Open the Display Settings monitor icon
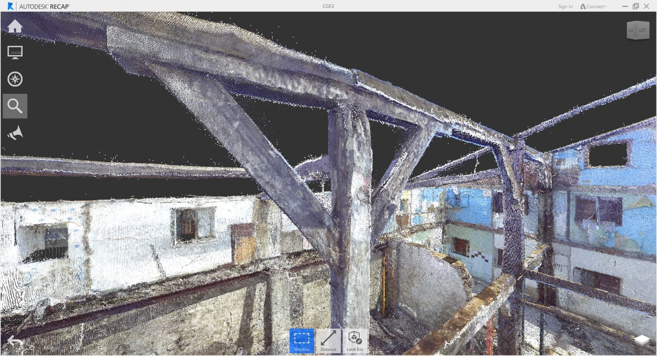The width and height of the screenshot is (657, 356). [x=15, y=53]
